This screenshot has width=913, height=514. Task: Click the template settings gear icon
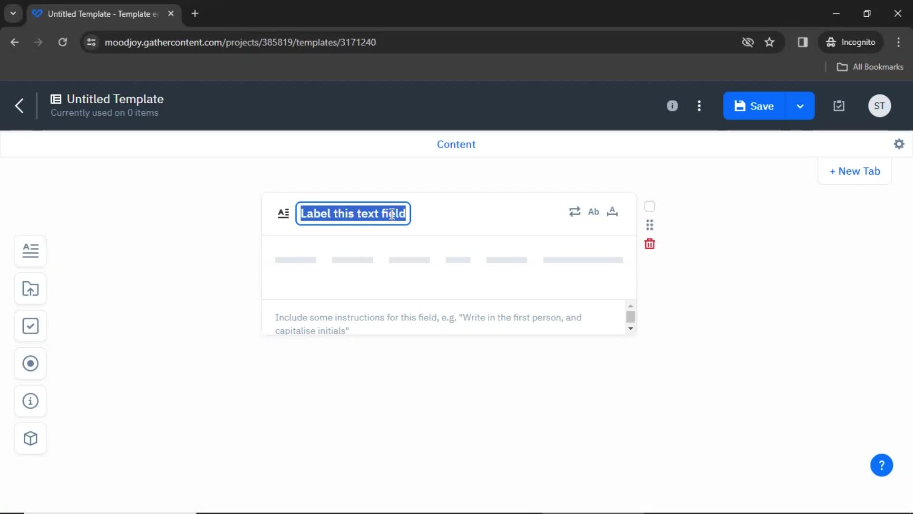(899, 144)
